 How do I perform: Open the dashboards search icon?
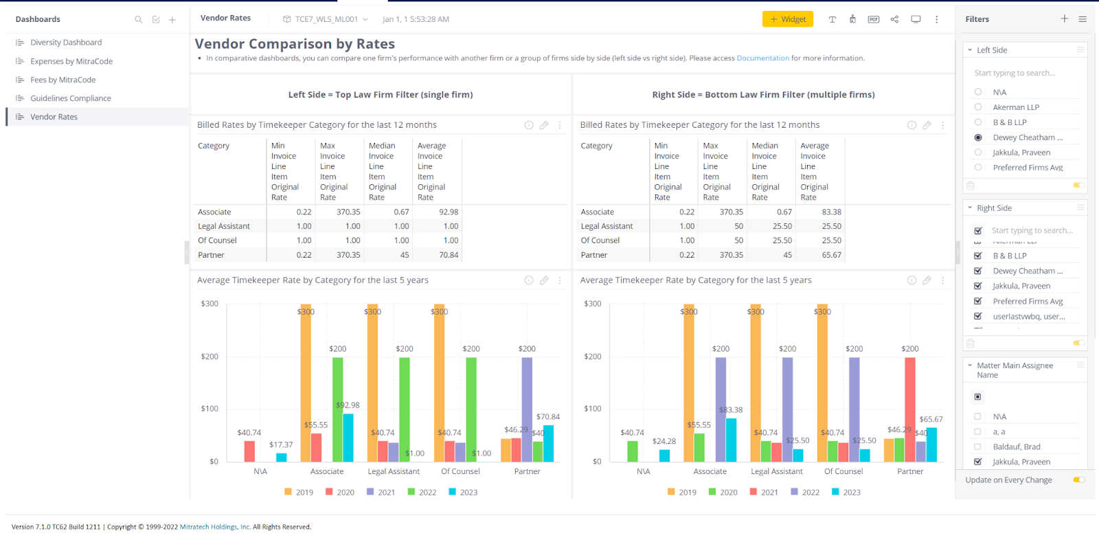(x=139, y=19)
